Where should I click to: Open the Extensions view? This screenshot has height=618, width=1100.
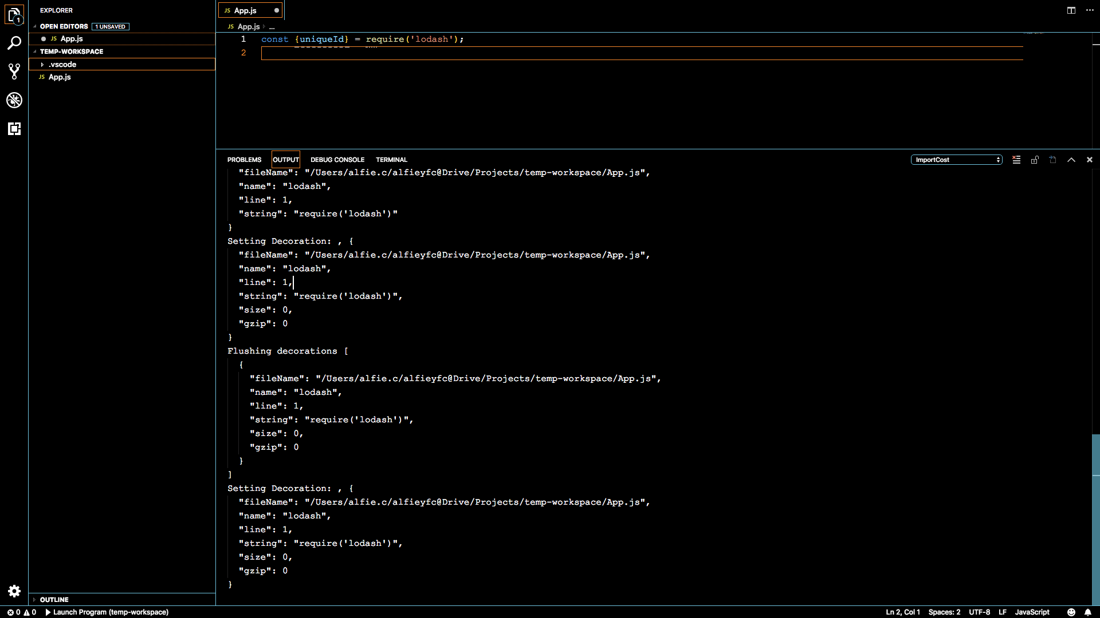tap(14, 129)
